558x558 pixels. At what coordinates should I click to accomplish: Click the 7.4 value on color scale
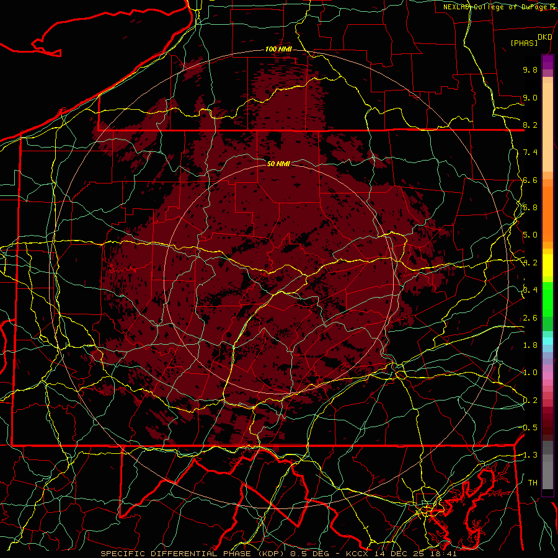click(530, 153)
